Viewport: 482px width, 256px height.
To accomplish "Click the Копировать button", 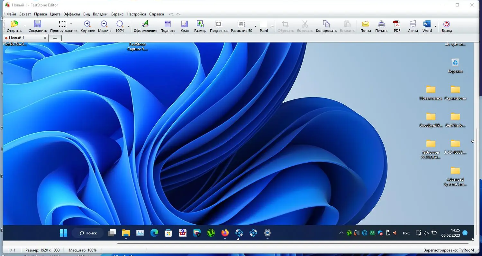I will click(x=326, y=24).
